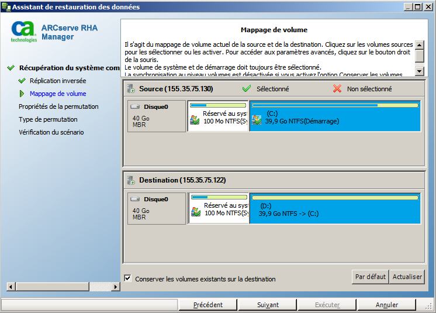This screenshot has width=436, height=313.
Task: Cancel the wizard with Annuler
Action: [x=386, y=305]
